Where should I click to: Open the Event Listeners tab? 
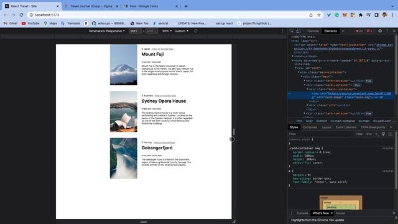[346, 127]
